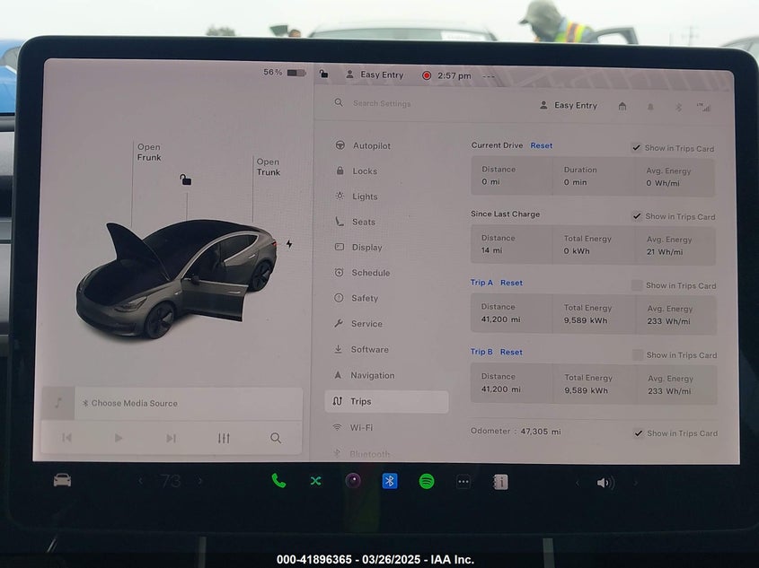This screenshot has height=568, width=759.
Task: Tap the 73 temperature setting
Action: tap(171, 481)
